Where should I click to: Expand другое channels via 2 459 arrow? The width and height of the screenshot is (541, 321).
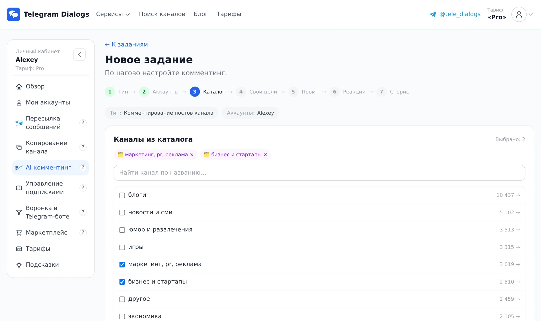(509, 299)
